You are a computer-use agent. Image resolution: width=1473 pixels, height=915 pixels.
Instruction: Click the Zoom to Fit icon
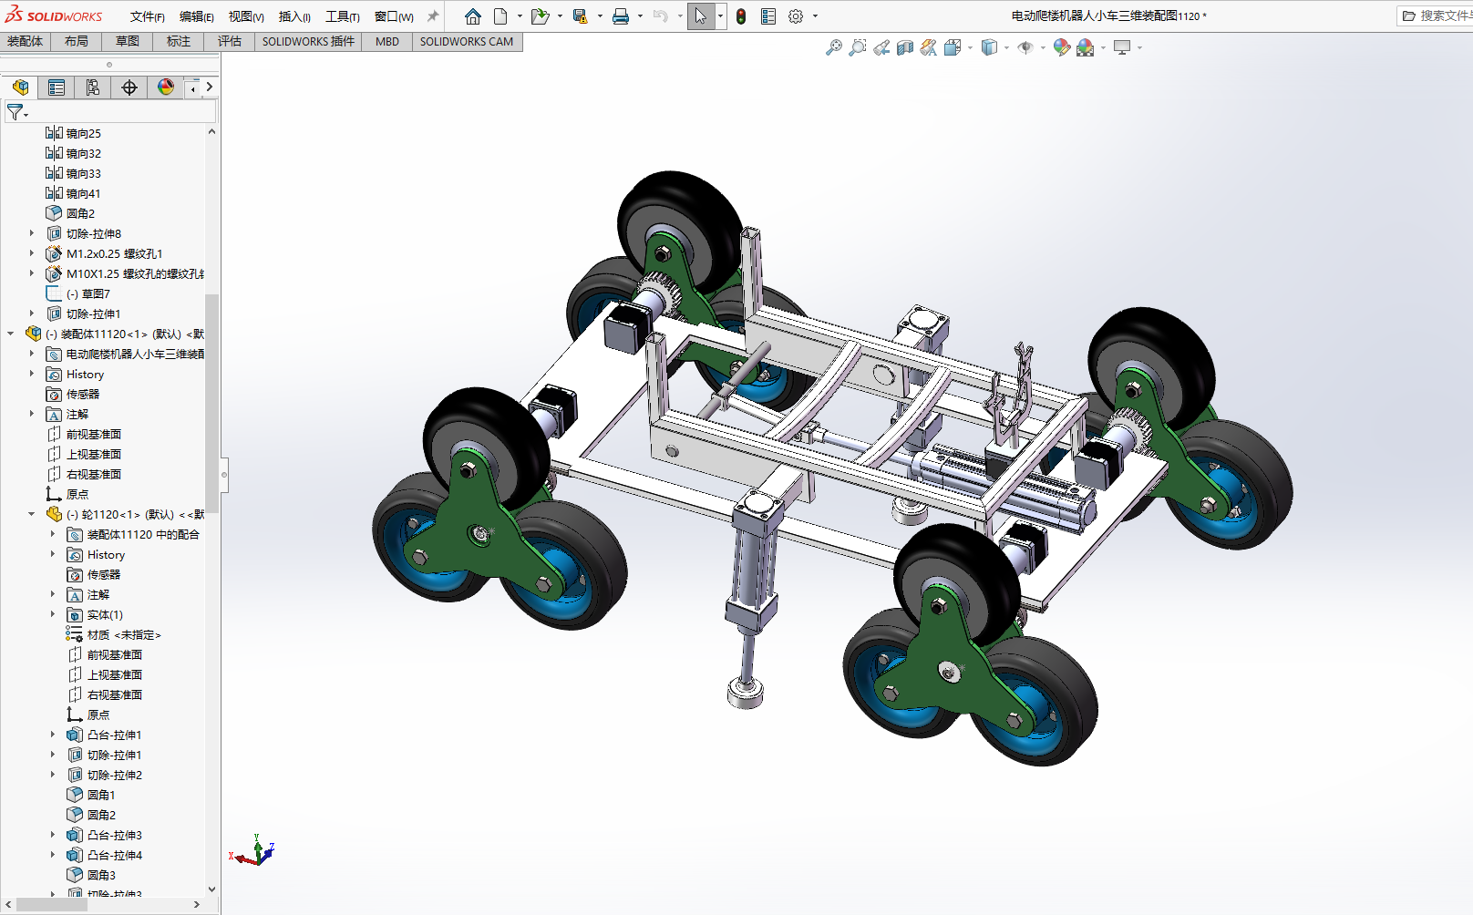point(834,47)
